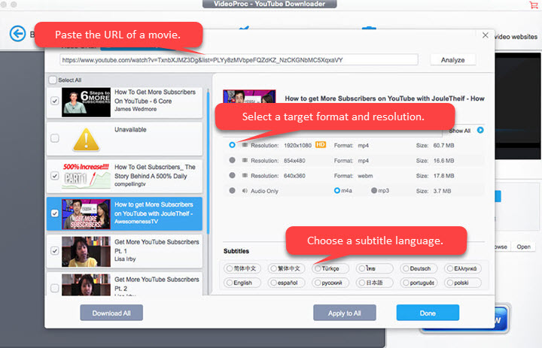This screenshot has width=542, height=348.
Task: Click the 'Subtitles' section heading
Action: (236, 251)
